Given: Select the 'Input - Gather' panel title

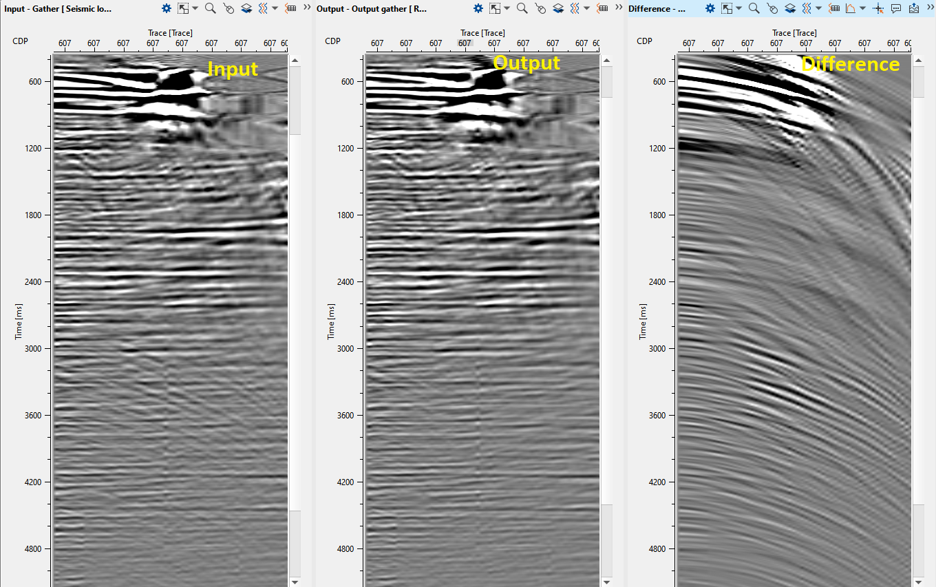Looking at the screenshot, I should click(x=58, y=9).
